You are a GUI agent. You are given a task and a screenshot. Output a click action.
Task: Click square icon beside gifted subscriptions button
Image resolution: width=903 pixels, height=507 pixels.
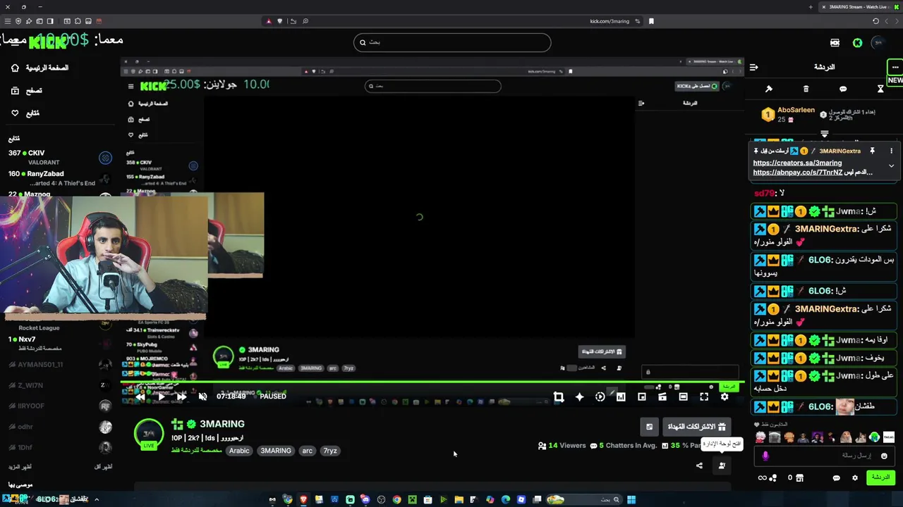tap(650, 427)
